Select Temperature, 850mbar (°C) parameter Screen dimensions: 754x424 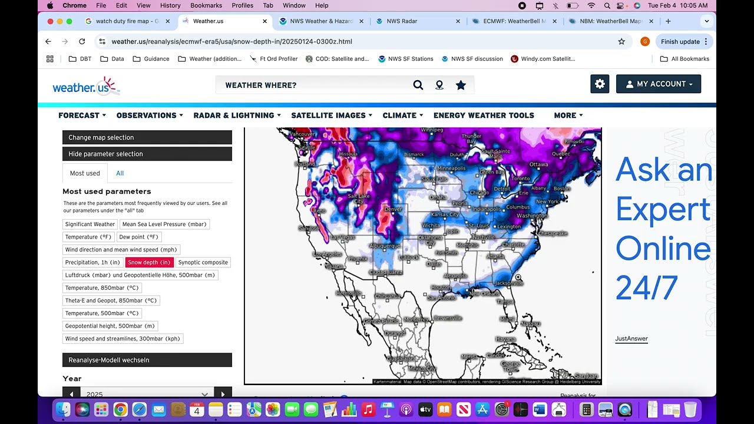coord(102,288)
